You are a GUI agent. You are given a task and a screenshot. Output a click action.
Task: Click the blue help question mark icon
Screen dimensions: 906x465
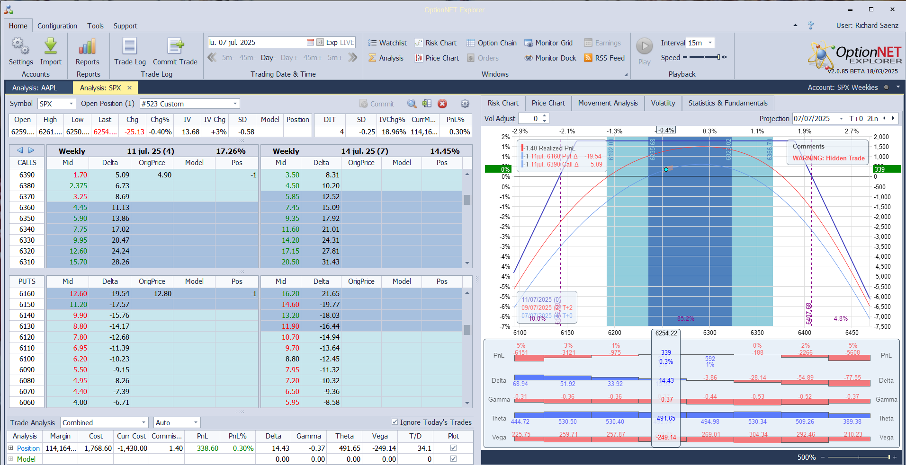pyautogui.click(x=811, y=26)
